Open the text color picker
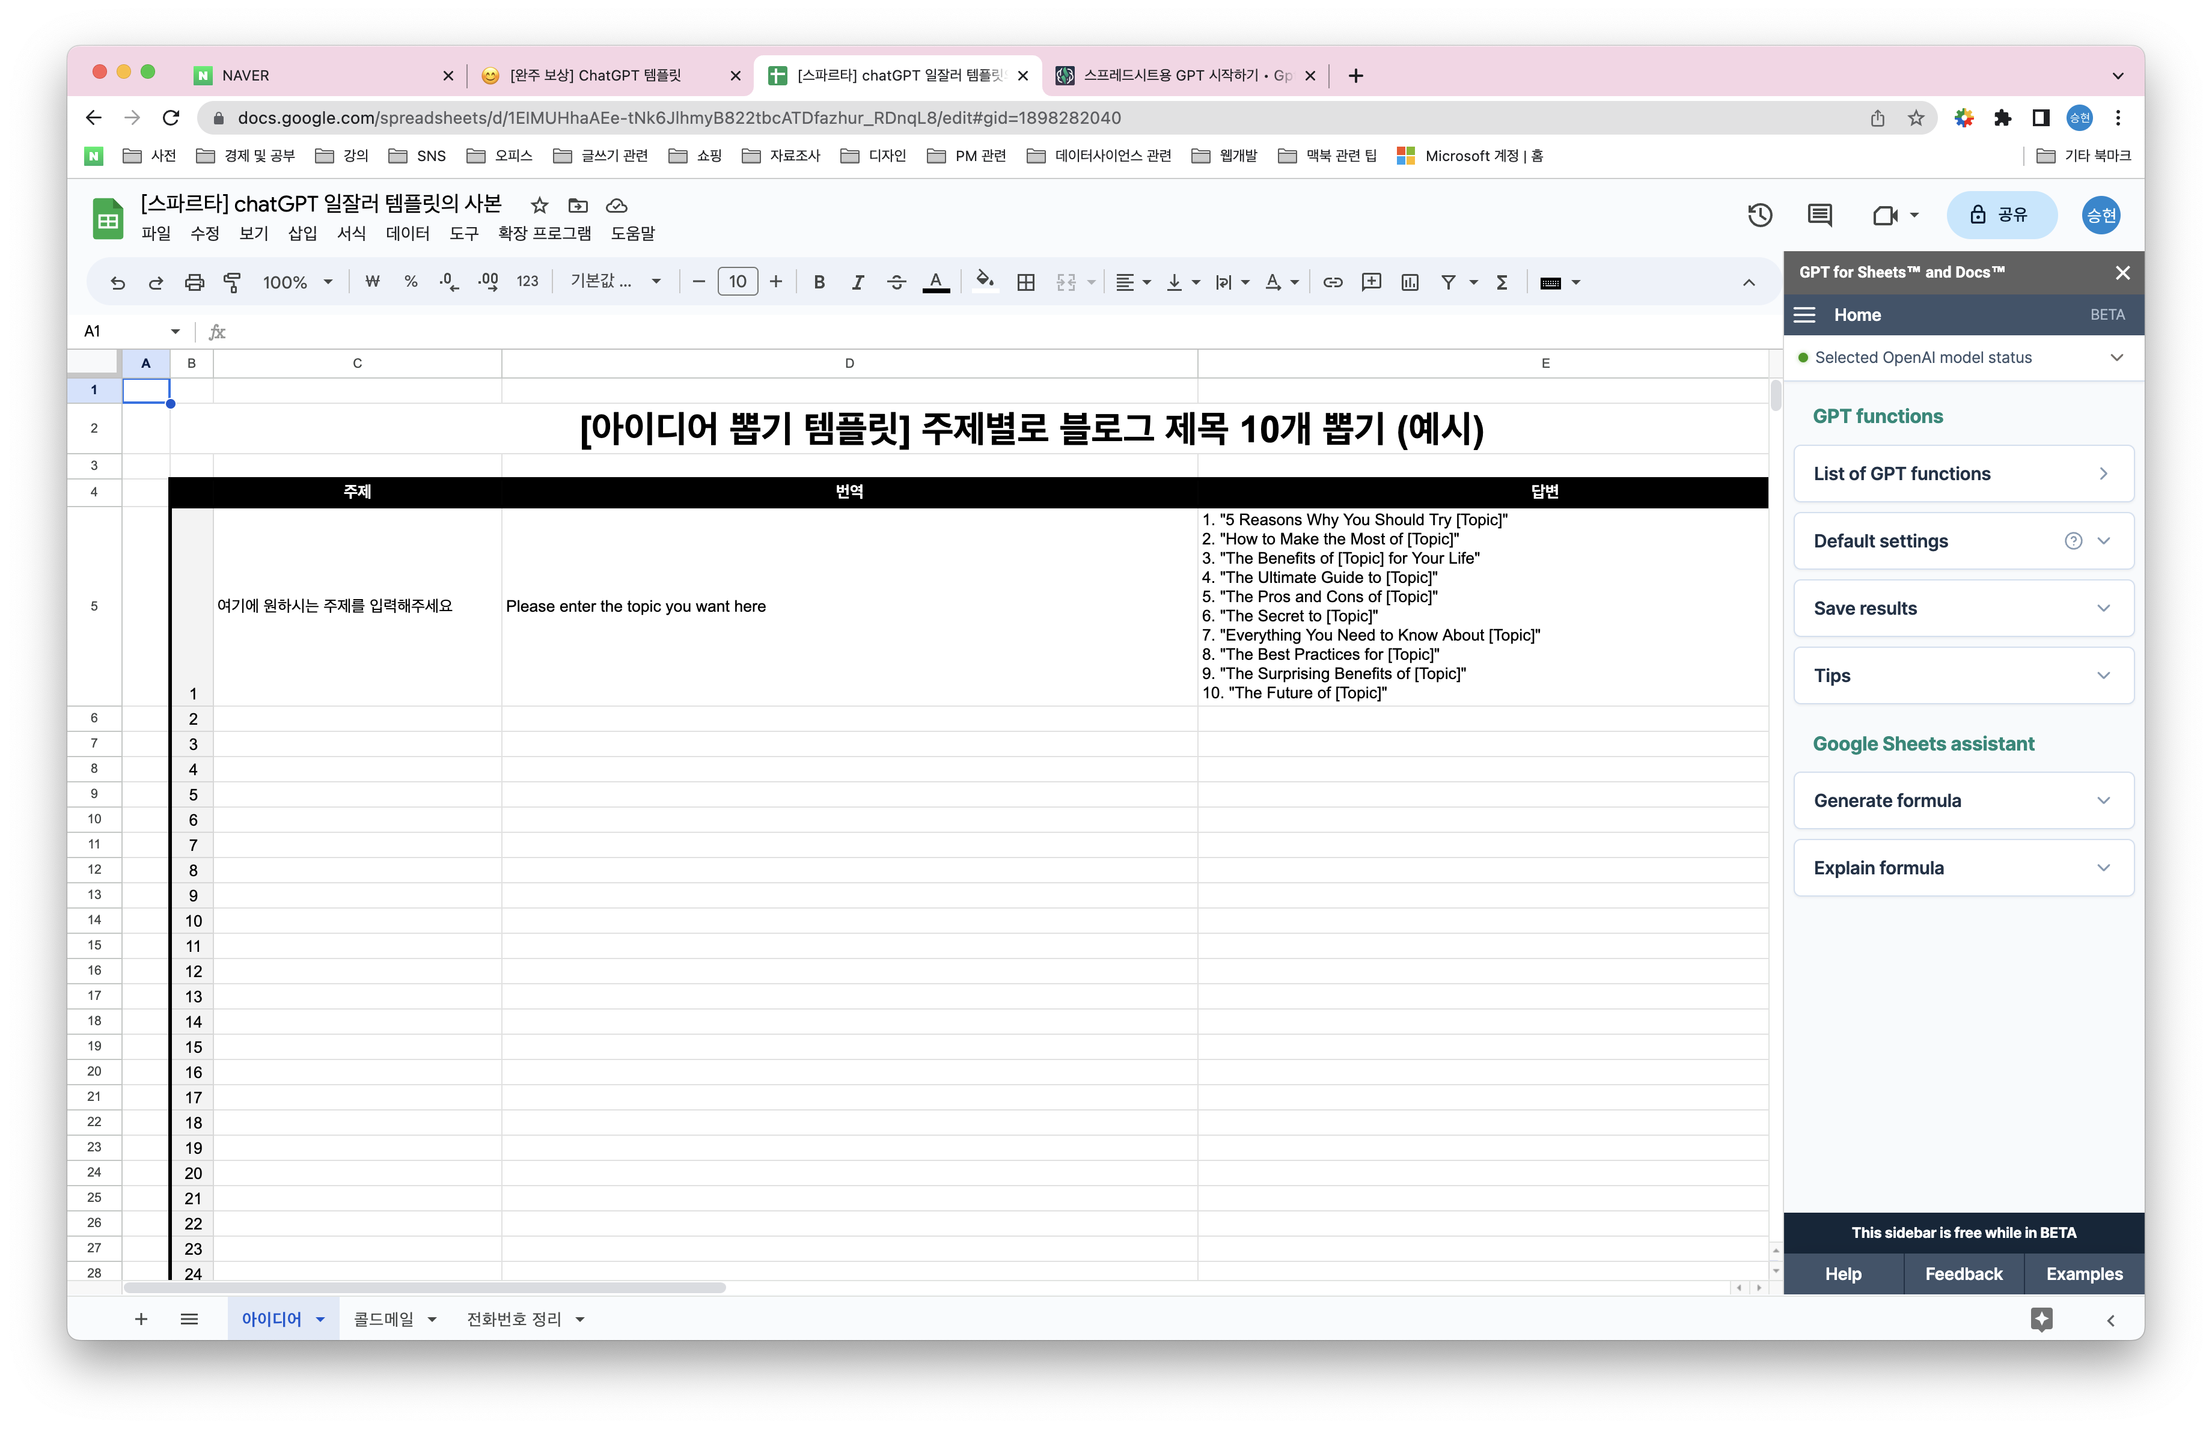Viewport: 2212px width, 1429px height. click(x=936, y=282)
